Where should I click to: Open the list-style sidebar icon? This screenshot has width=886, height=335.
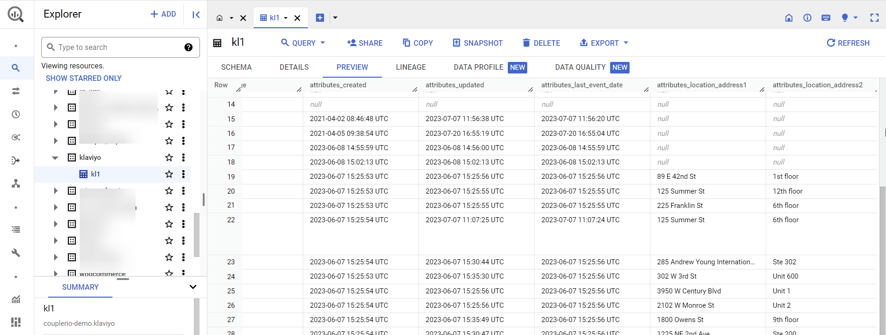[x=16, y=230]
